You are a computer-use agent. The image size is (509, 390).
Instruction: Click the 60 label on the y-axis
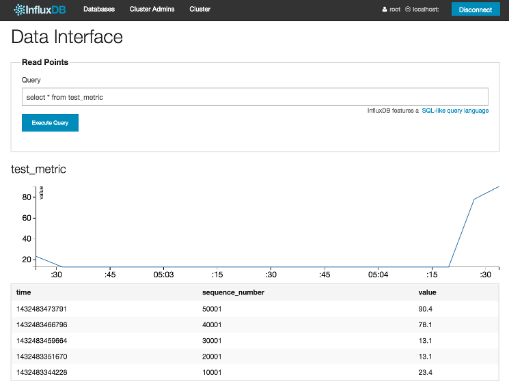(x=27, y=218)
